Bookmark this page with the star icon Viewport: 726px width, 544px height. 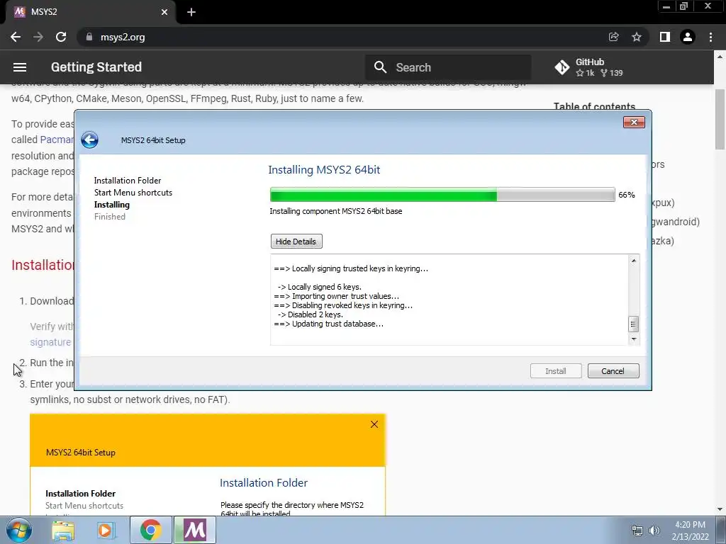tap(637, 37)
